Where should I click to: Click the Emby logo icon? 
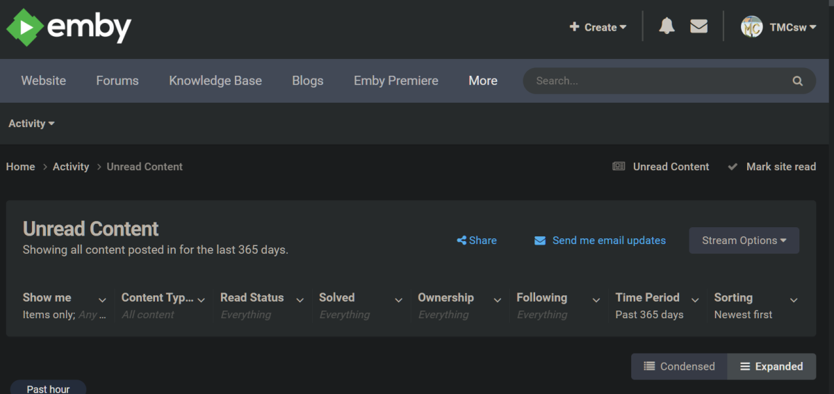(25, 28)
